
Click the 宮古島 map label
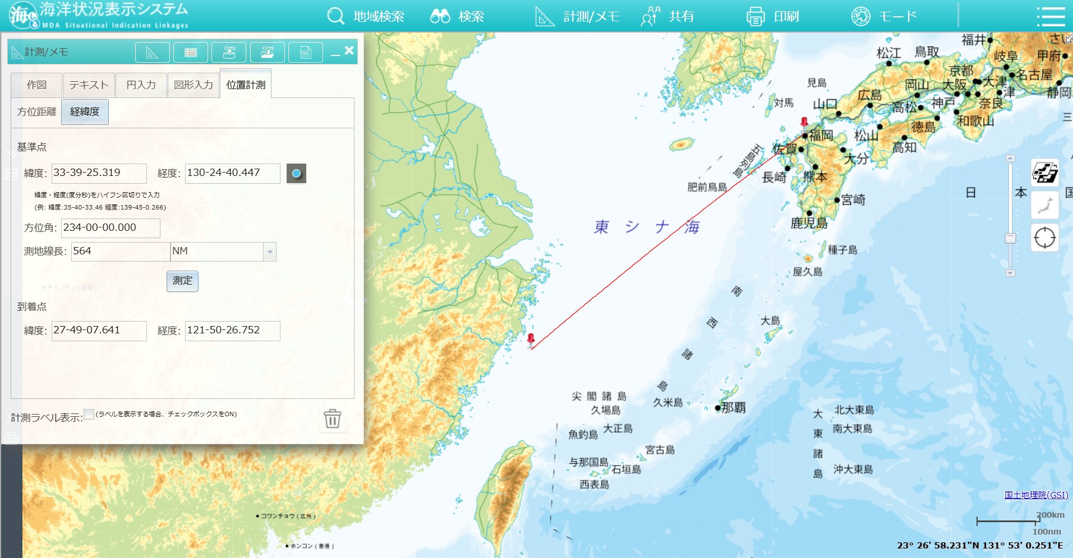[660, 450]
